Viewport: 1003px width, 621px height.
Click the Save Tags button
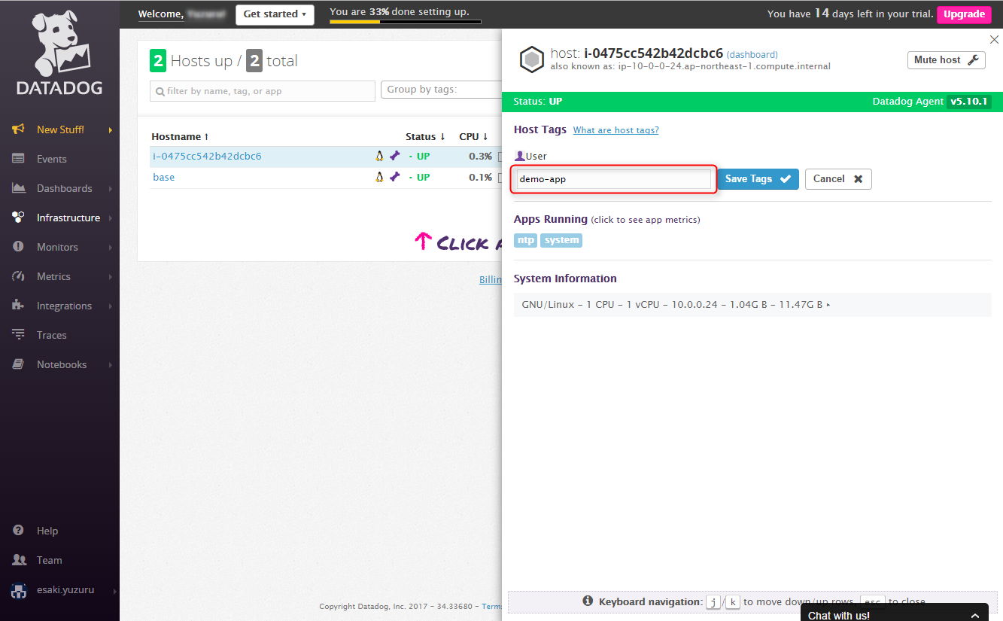[x=758, y=179]
